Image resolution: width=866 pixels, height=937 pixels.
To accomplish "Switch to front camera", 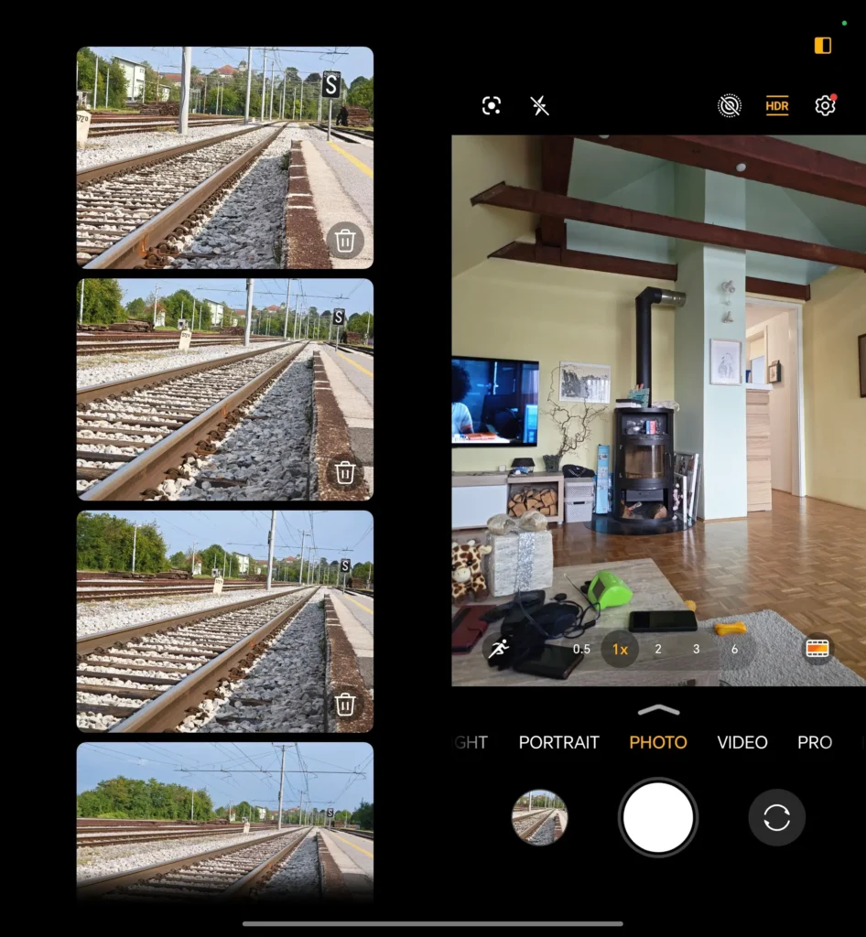I will click(x=776, y=817).
